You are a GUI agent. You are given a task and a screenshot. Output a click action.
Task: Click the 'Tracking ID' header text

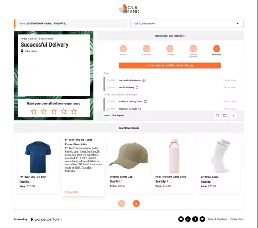(x=170, y=36)
